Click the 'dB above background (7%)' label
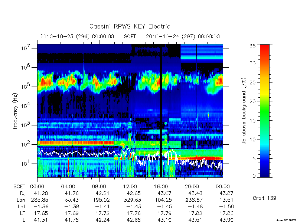The image size is (297, 222). click(x=244, y=111)
